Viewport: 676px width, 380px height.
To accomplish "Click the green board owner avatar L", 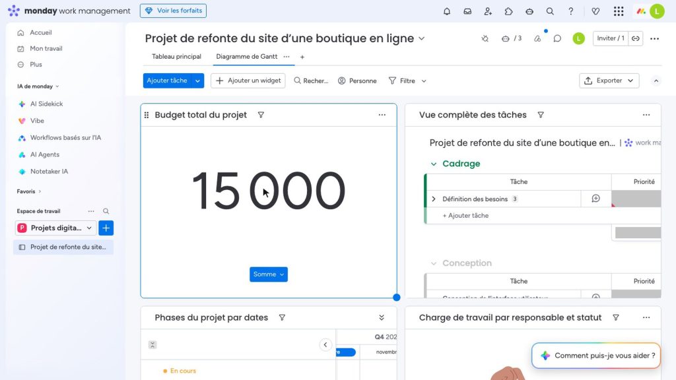I will point(578,38).
